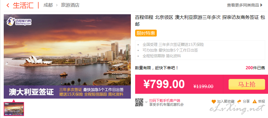
Task: Select the 成都 breadcrumb
Action: [48, 5]
